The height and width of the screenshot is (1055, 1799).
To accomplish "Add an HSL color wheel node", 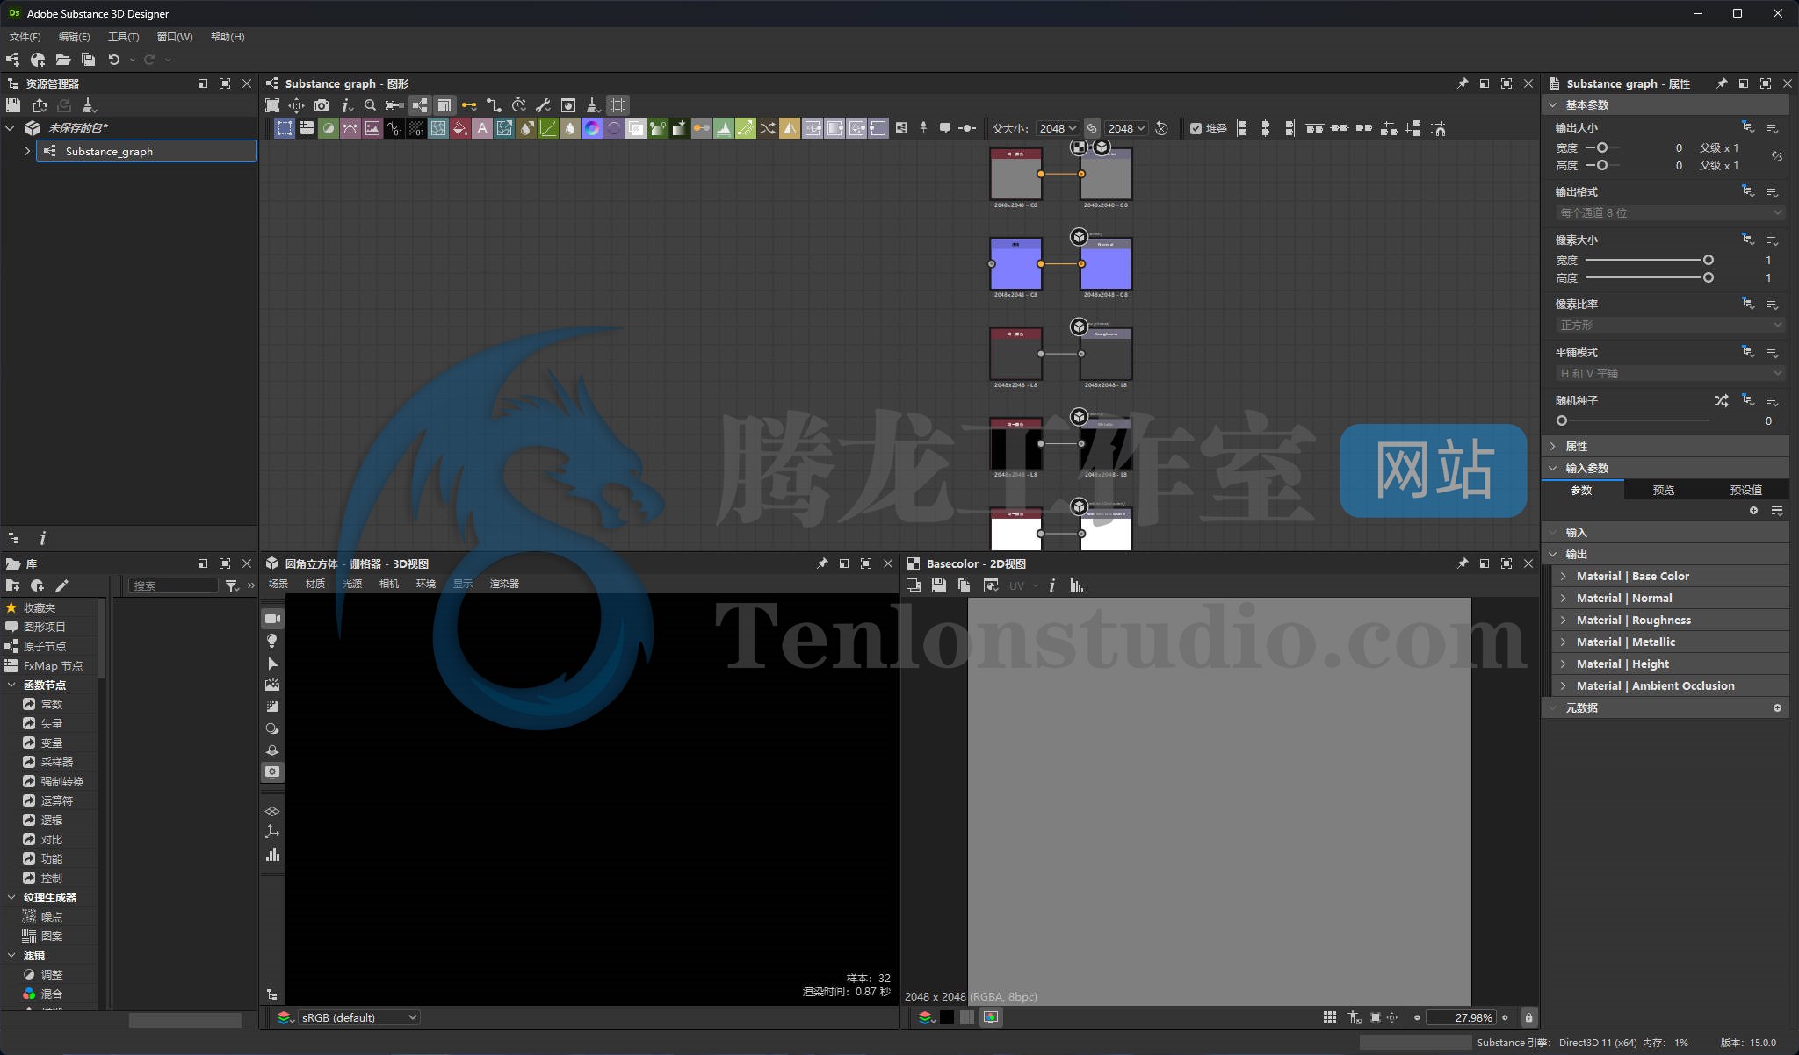I will pos(592,128).
